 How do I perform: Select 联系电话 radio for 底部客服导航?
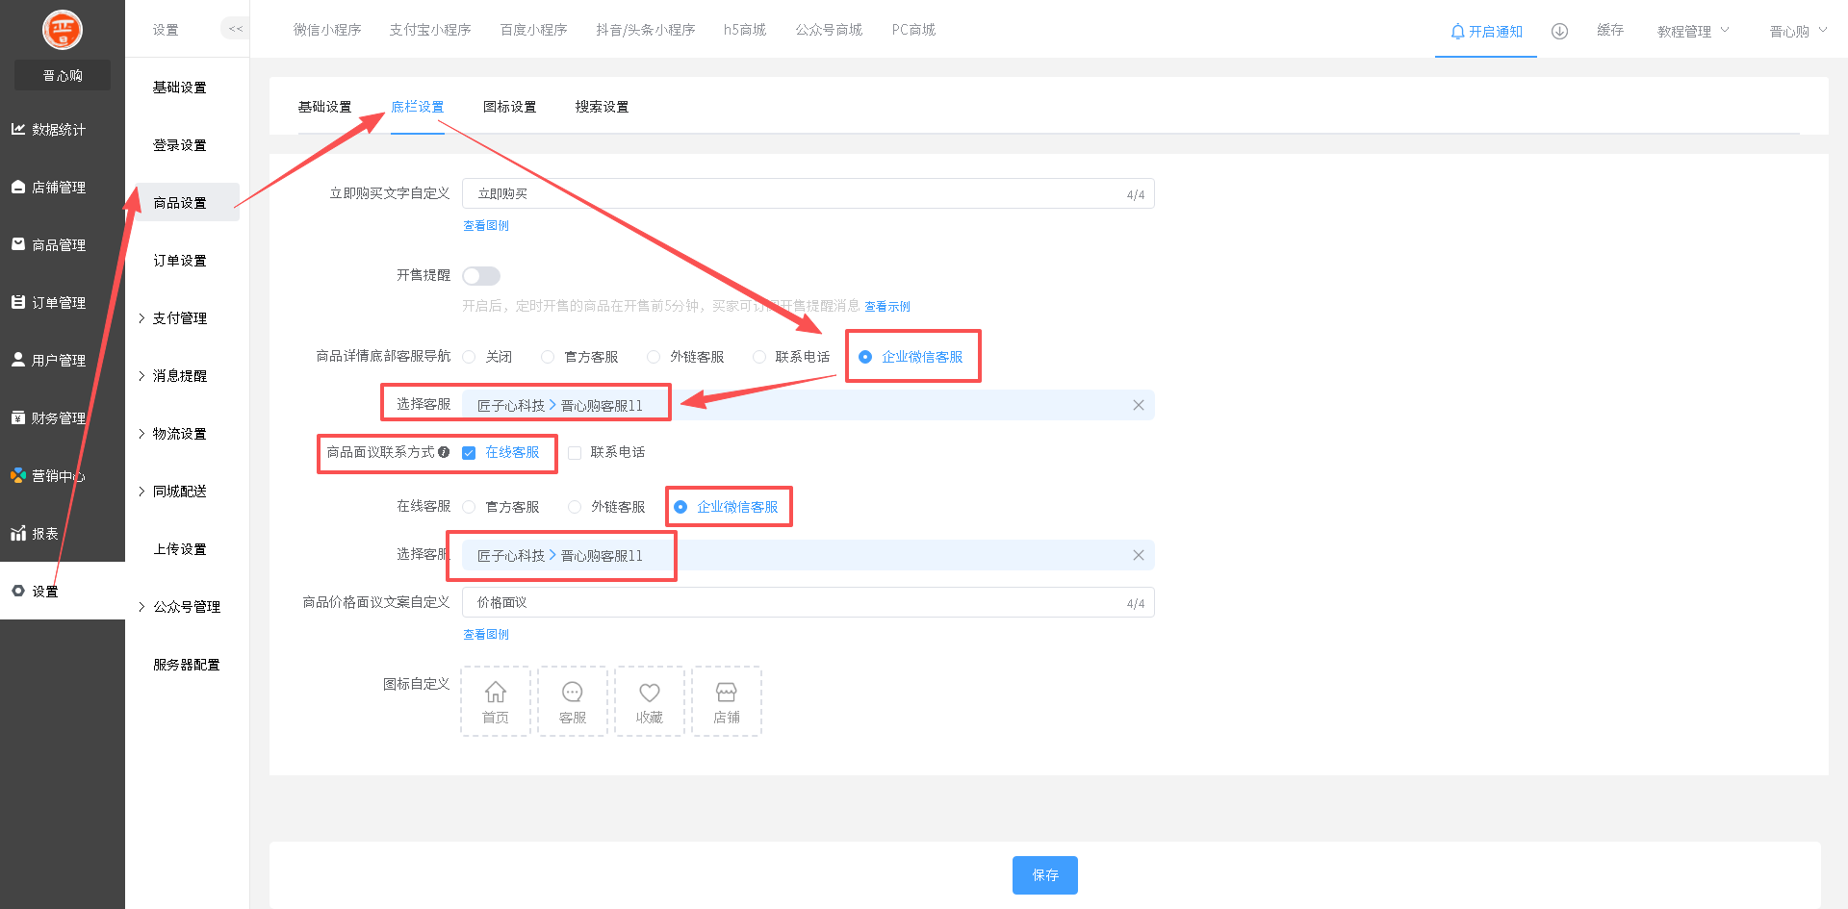coord(759,357)
